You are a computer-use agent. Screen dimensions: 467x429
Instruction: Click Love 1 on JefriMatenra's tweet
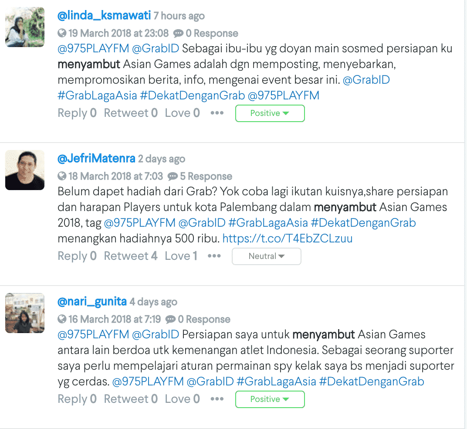[x=181, y=256]
